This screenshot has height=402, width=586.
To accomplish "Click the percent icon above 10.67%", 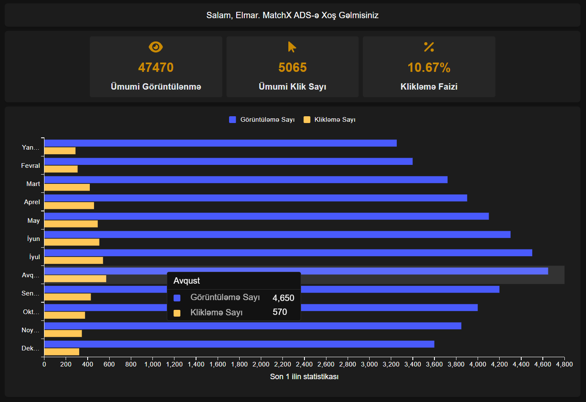I will point(429,47).
